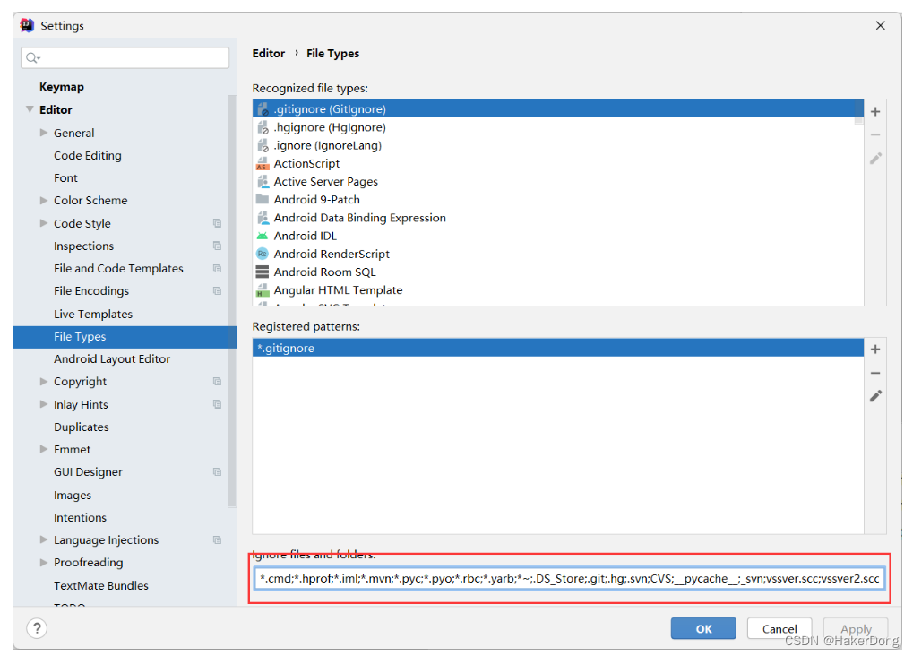
Task: Click the search magnifier icon
Action: [x=32, y=57]
